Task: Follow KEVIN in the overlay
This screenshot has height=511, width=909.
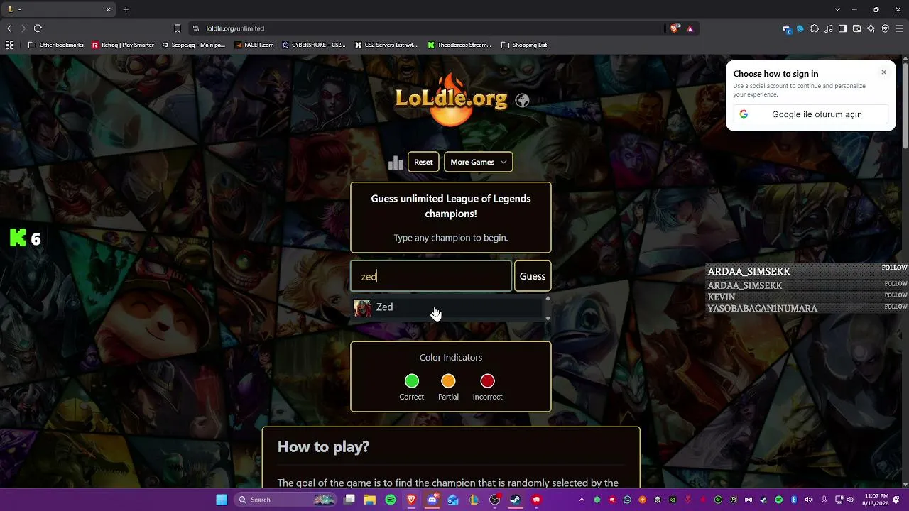Action: coord(896,295)
